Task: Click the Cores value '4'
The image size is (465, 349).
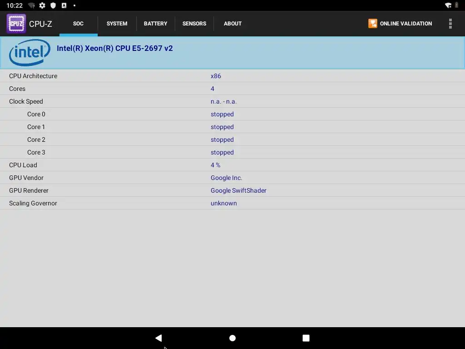Action: (213, 89)
